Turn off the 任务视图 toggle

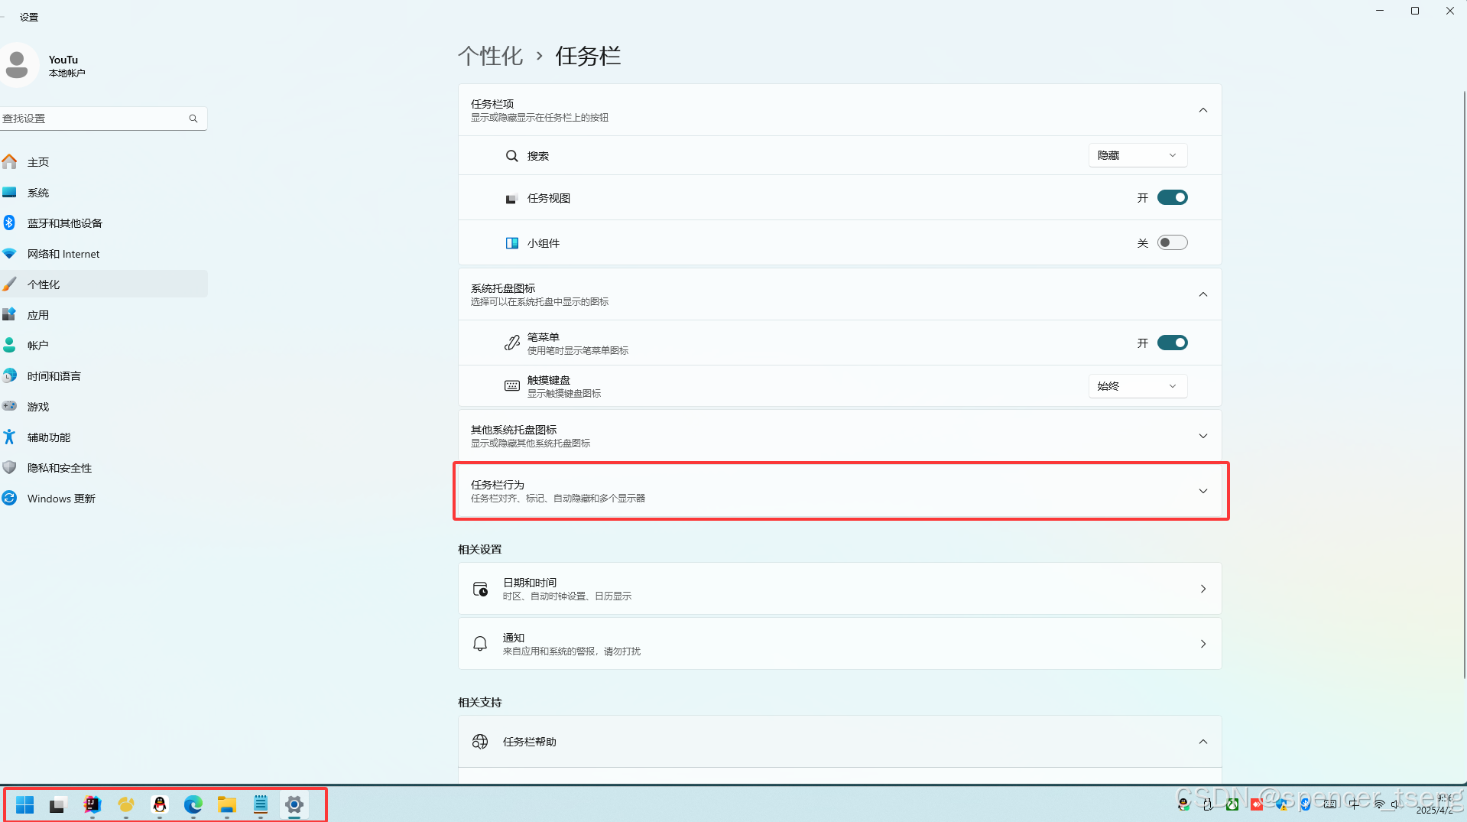pos(1172,197)
